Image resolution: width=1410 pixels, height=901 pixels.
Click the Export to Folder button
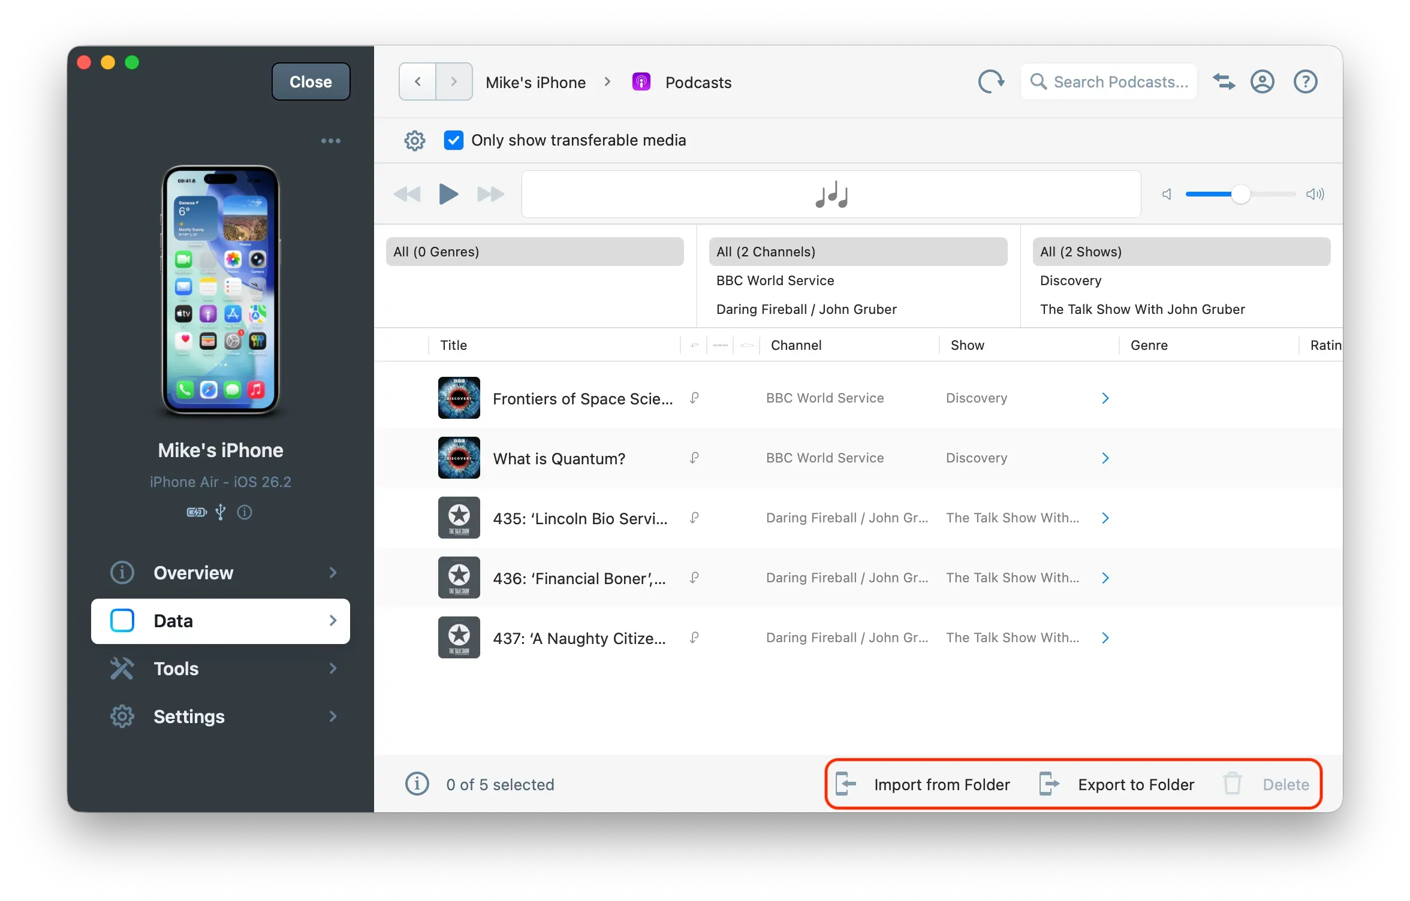point(1135,784)
